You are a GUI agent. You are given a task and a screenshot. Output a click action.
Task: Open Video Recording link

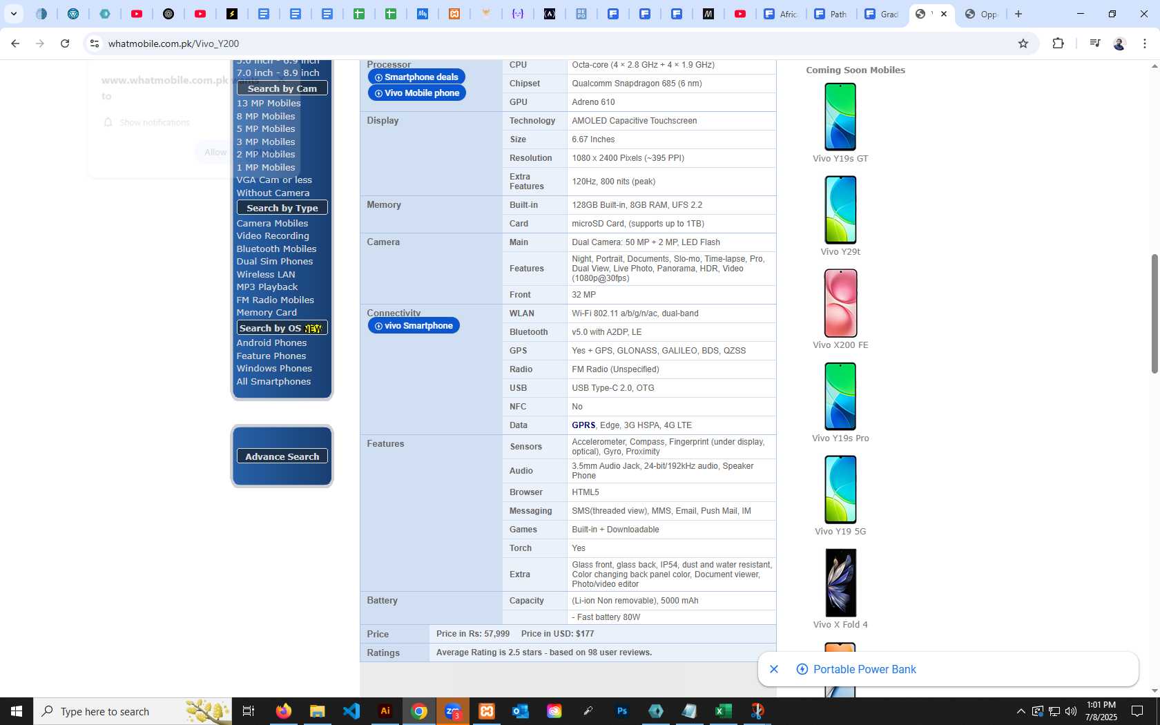273,236
